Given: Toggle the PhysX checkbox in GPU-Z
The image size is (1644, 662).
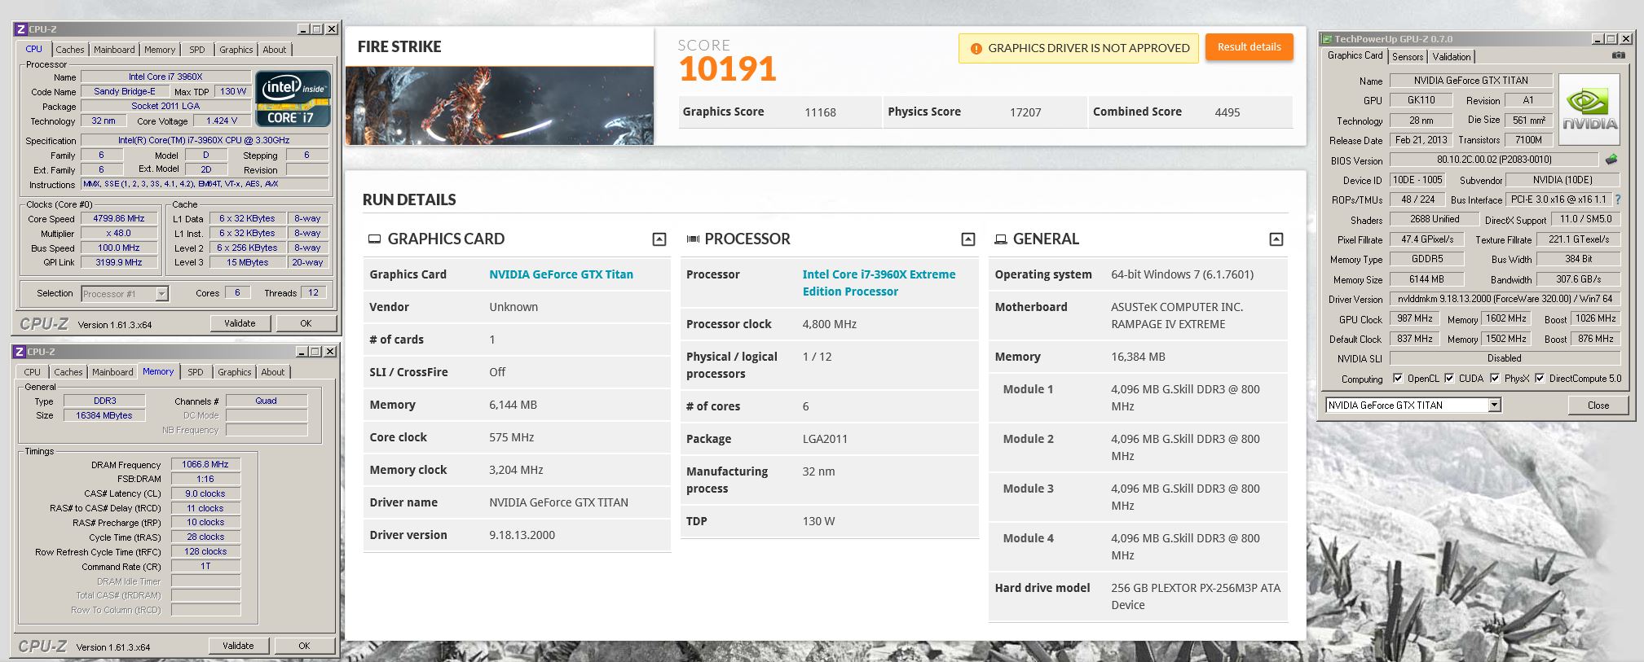Looking at the screenshot, I should point(1495,378).
